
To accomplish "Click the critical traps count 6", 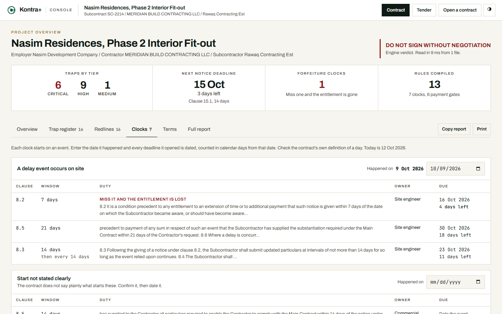I will pos(58,85).
